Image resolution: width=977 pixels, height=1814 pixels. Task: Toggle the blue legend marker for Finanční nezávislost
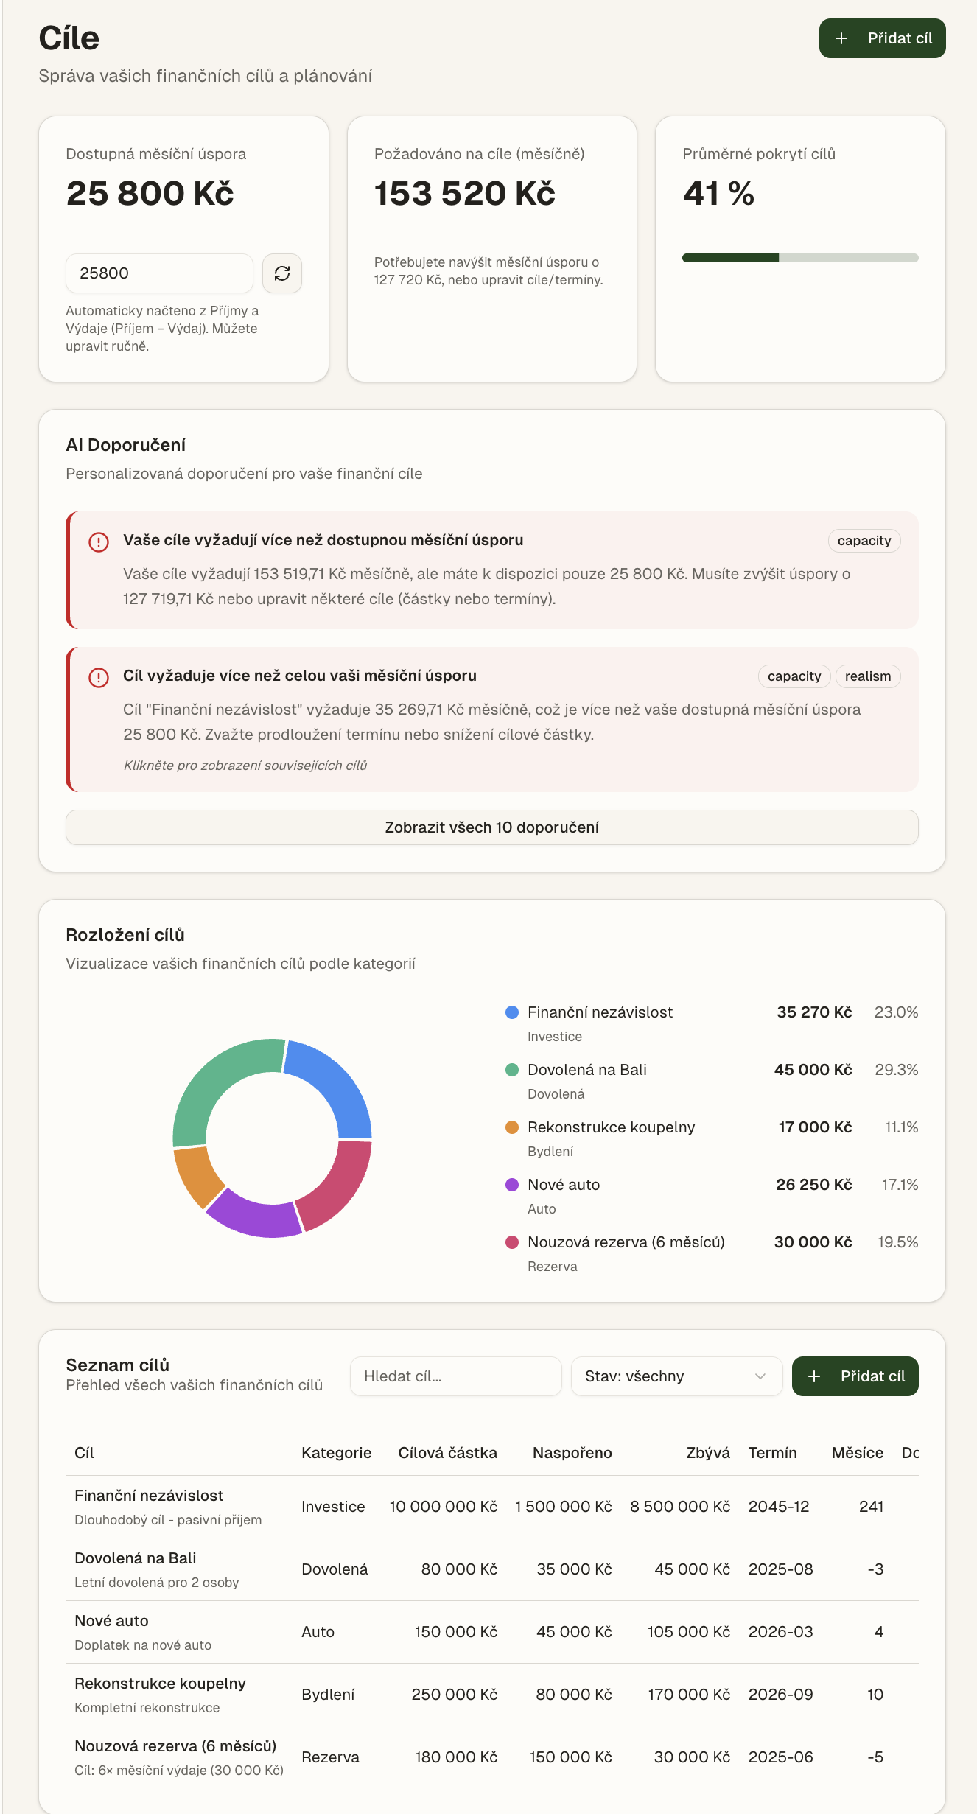tap(511, 1012)
